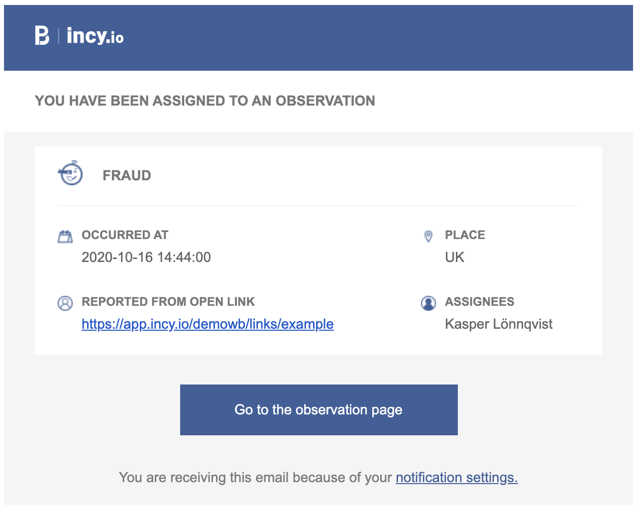Click the OCCURRED AT label
This screenshot has width=641, height=512.
click(125, 235)
